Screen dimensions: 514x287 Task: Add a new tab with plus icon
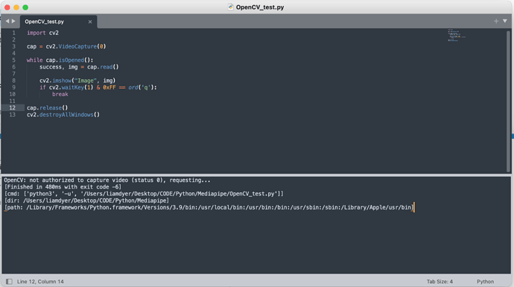click(x=496, y=21)
